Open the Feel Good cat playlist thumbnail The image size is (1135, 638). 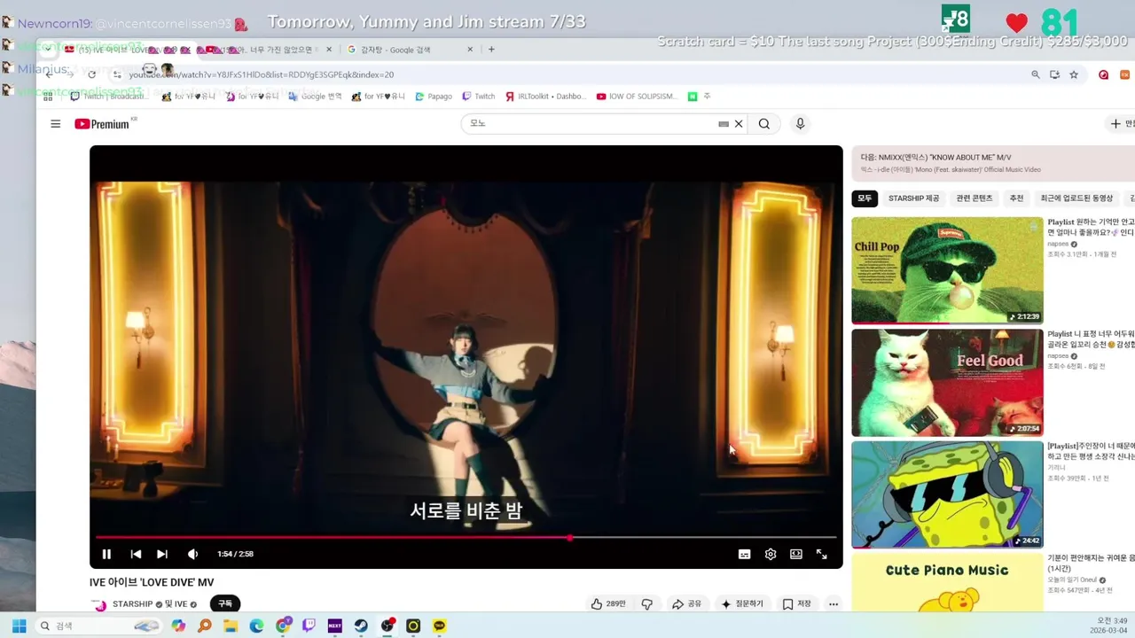click(x=947, y=383)
